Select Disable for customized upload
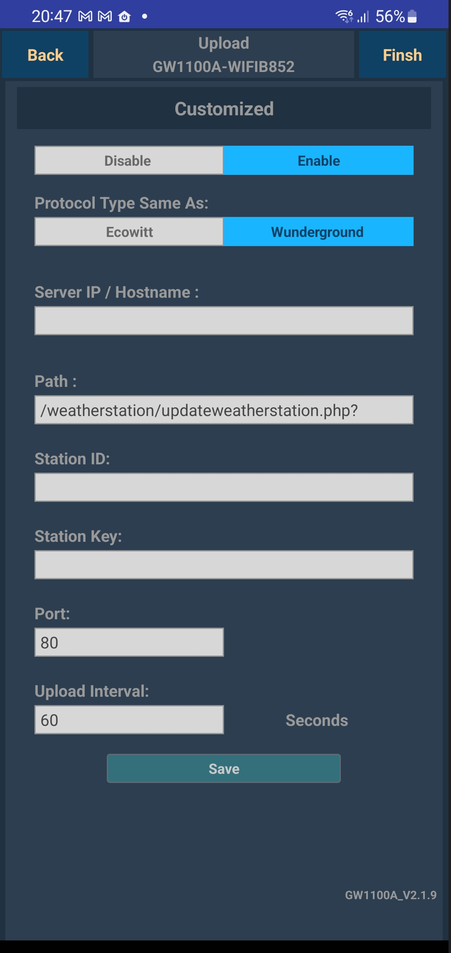451x953 pixels. pyautogui.click(x=129, y=161)
